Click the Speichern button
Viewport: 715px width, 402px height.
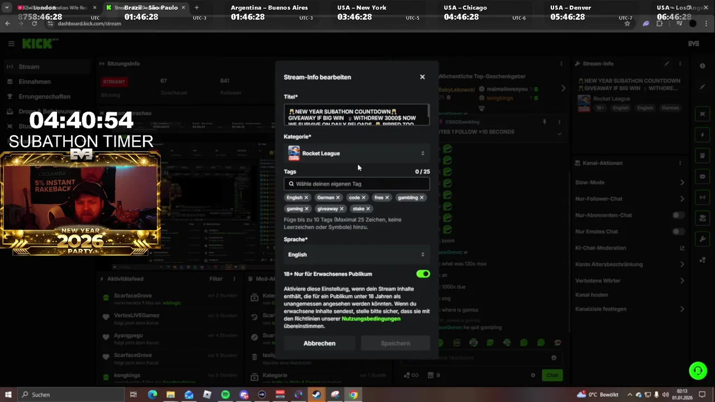395,343
